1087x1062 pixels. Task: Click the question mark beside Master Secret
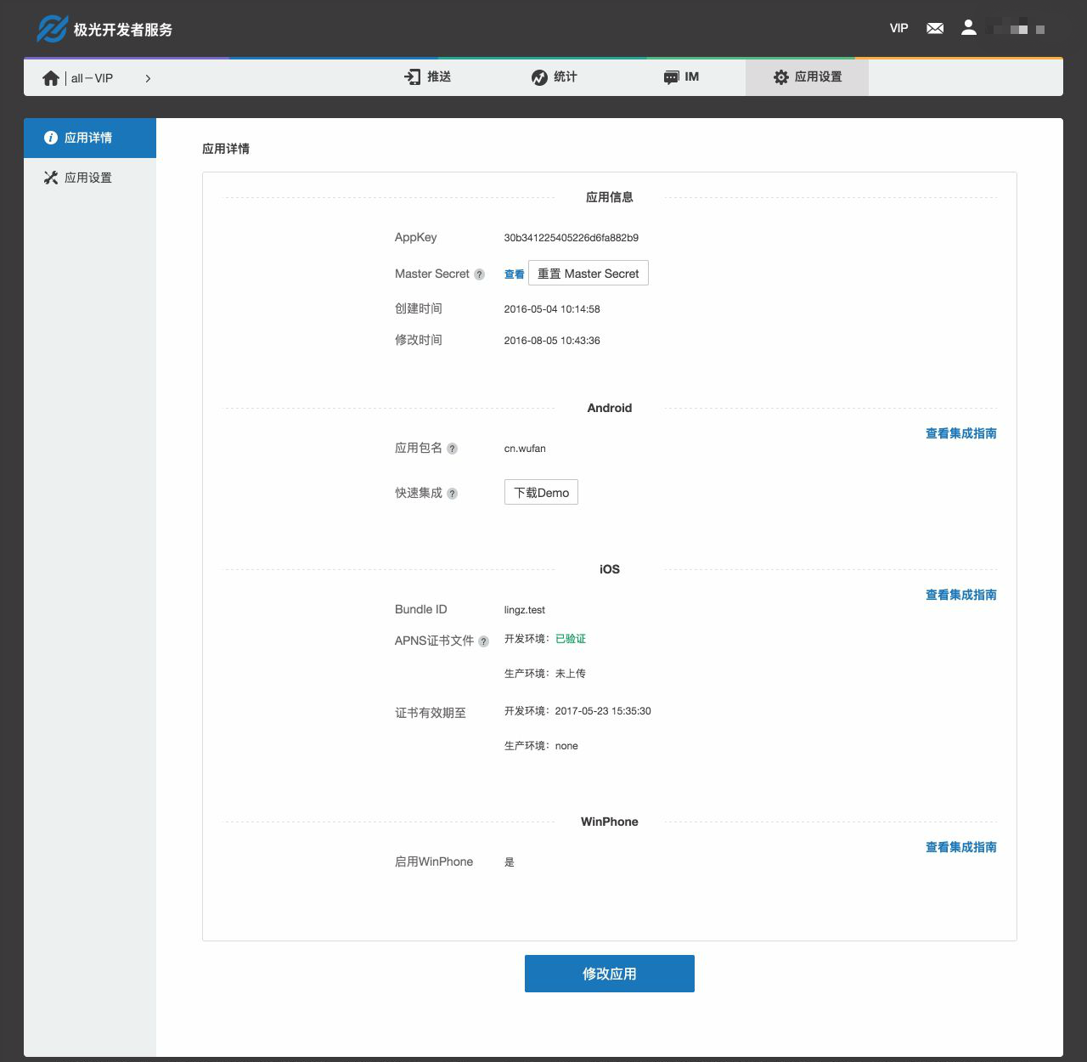(480, 274)
